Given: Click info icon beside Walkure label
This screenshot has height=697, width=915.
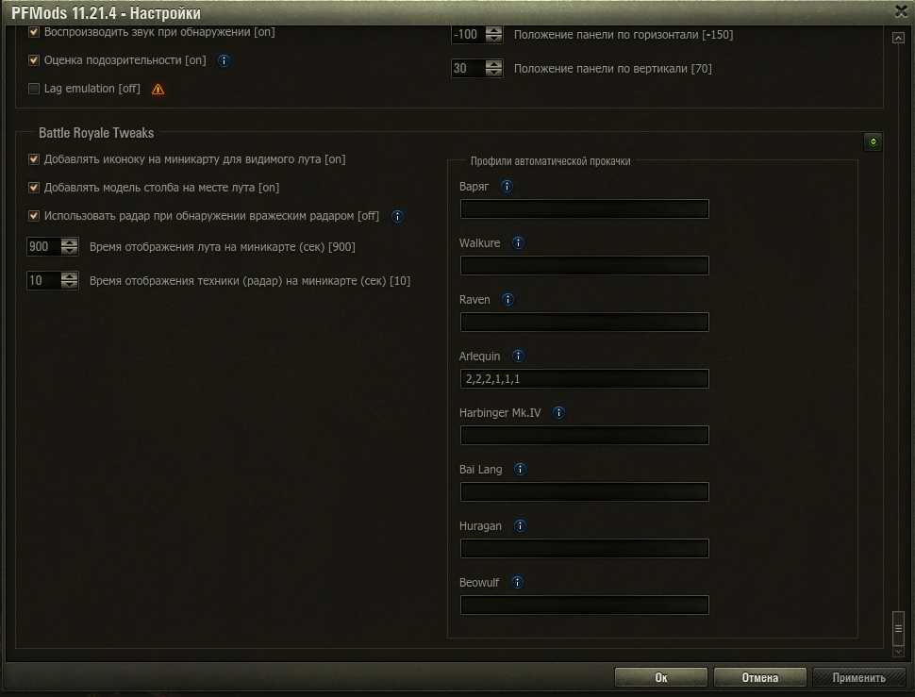Looking at the screenshot, I should tap(518, 243).
